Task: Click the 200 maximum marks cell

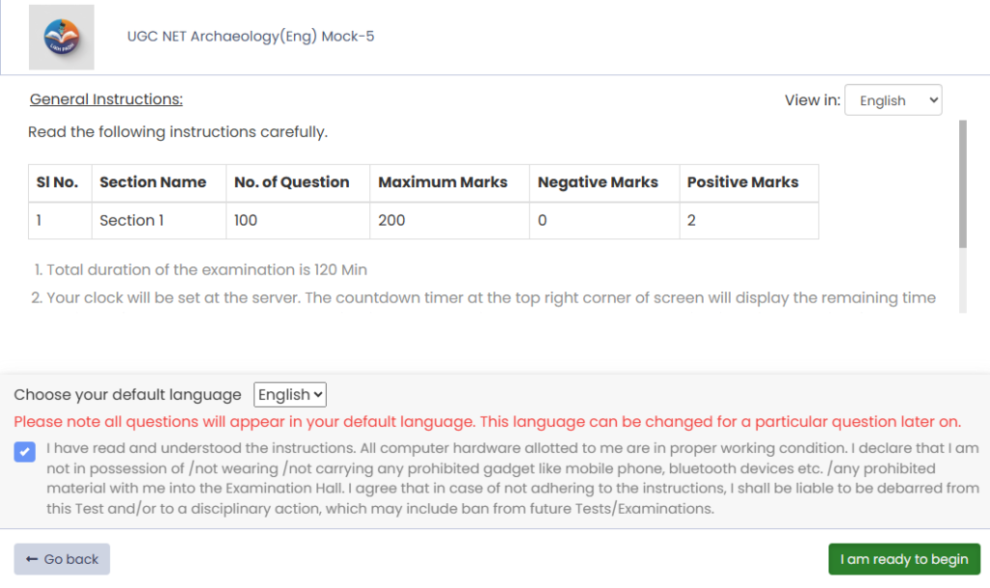Action: 392,220
